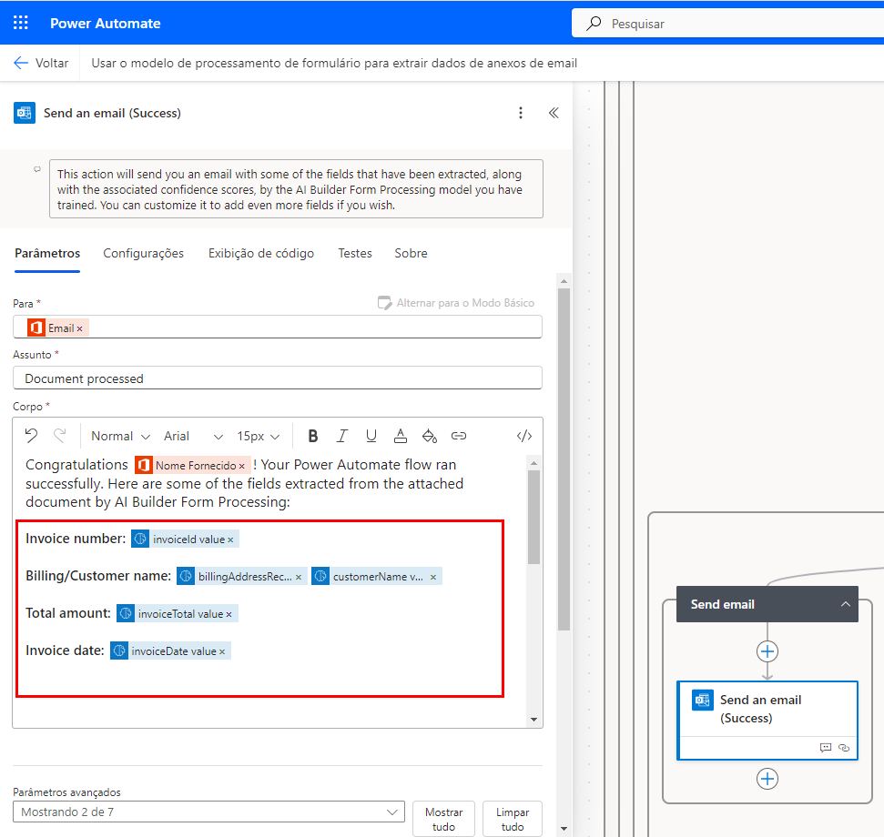Open the app launcher waffle icon
The width and height of the screenshot is (884, 837).
21,23
